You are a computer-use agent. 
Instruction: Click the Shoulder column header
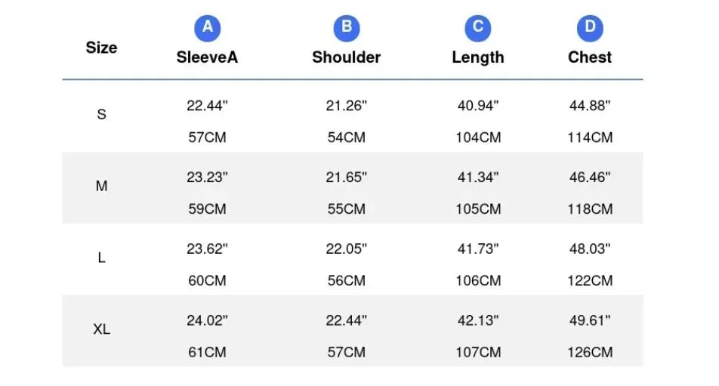click(x=346, y=57)
